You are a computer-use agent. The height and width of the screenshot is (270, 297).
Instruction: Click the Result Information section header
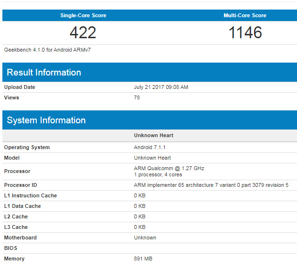44,73
